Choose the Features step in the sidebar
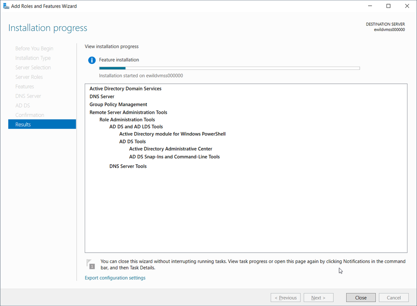 point(25,87)
